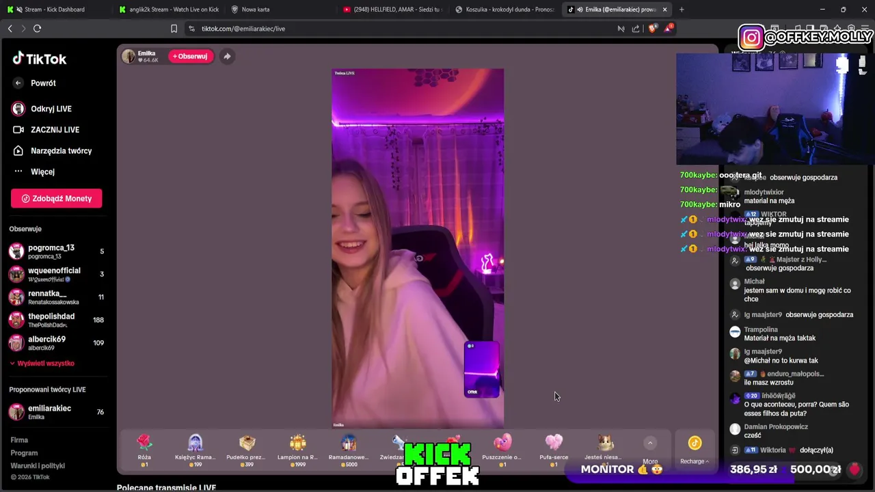Open Narzędzia twórcy menu item
This screenshot has height=492, width=875.
coord(52,150)
